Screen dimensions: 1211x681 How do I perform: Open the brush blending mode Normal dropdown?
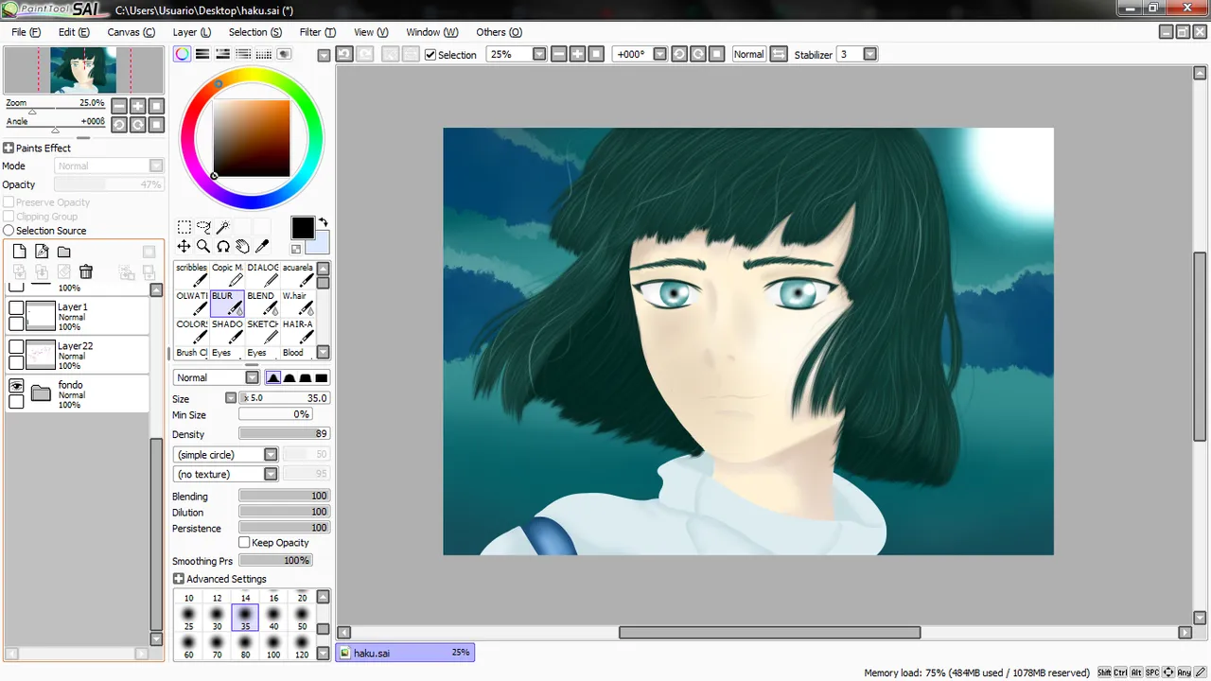click(x=252, y=377)
